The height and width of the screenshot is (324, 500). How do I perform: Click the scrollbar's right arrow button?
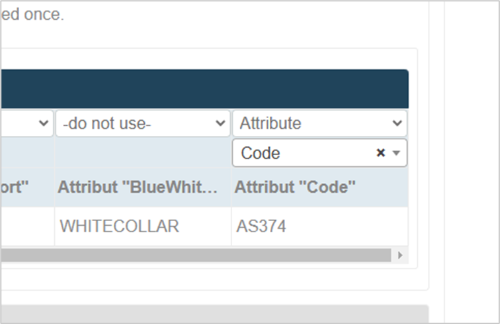pyautogui.click(x=400, y=255)
